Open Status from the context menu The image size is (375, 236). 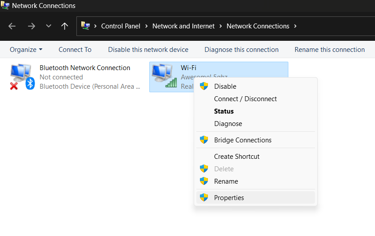point(255,111)
